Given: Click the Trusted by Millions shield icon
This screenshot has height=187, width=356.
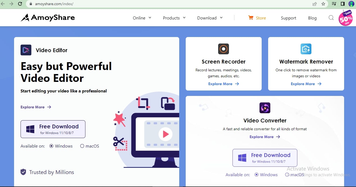Looking at the screenshot, I should [24, 172].
